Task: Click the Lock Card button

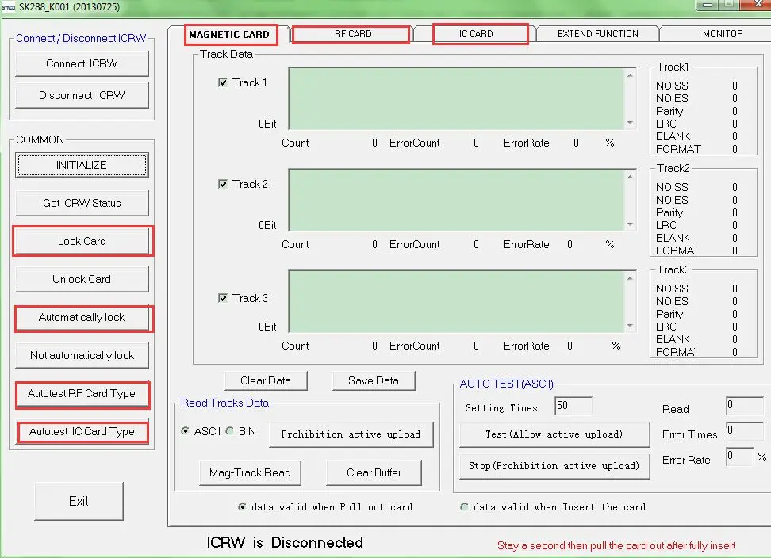Action: [x=82, y=241]
